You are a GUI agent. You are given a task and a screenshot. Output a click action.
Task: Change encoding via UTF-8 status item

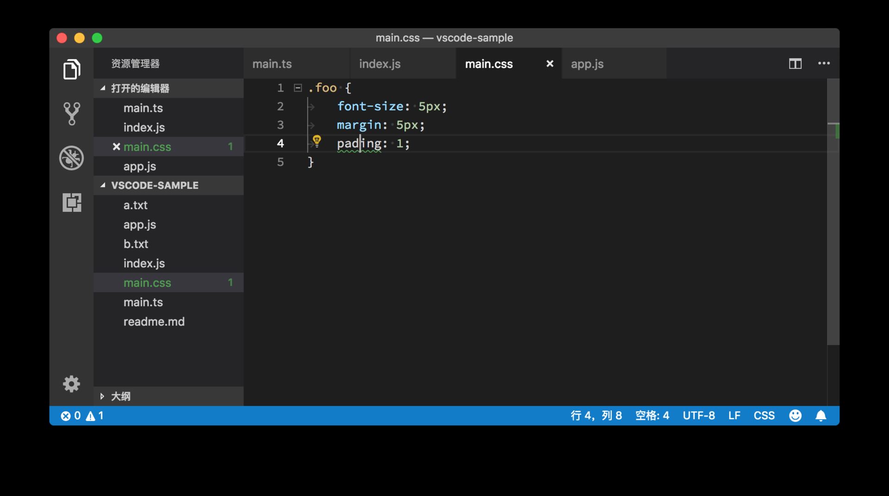[x=699, y=415]
